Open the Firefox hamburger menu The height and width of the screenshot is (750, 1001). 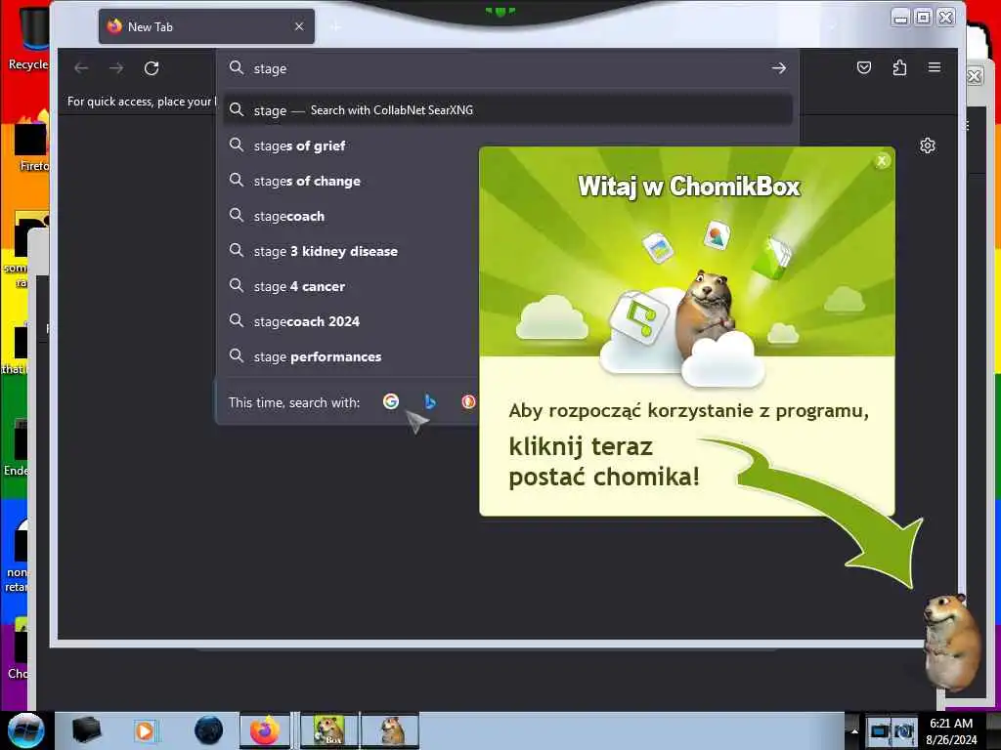pyautogui.click(x=934, y=67)
